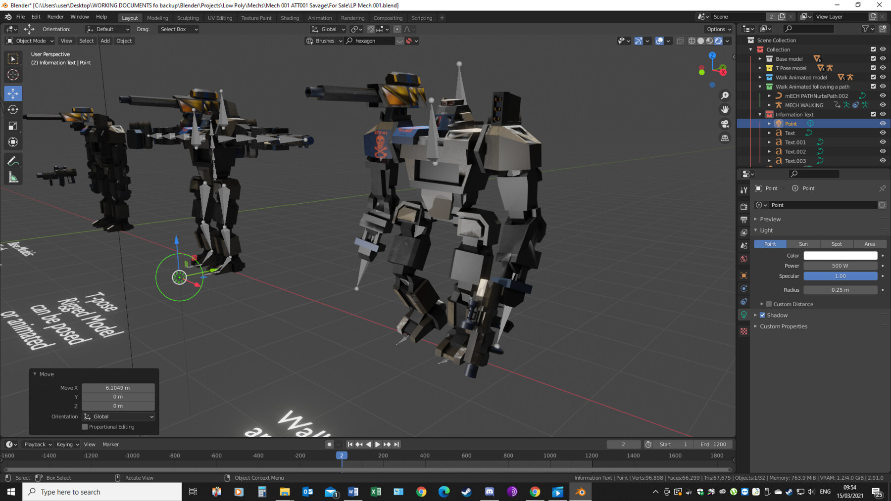Image resolution: width=891 pixels, height=501 pixels.
Task: Click the light Color swatch
Action: [x=840, y=255]
